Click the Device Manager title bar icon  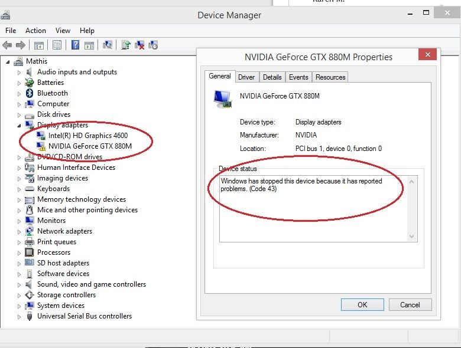pyautogui.click(x=5, y=15)
